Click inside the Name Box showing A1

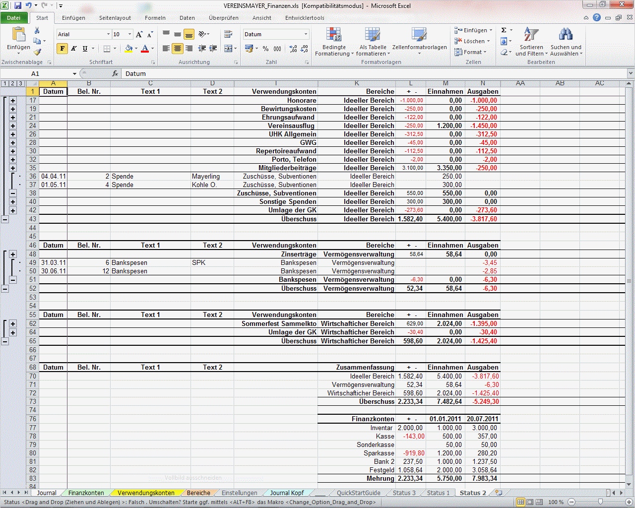pos(35,73)
